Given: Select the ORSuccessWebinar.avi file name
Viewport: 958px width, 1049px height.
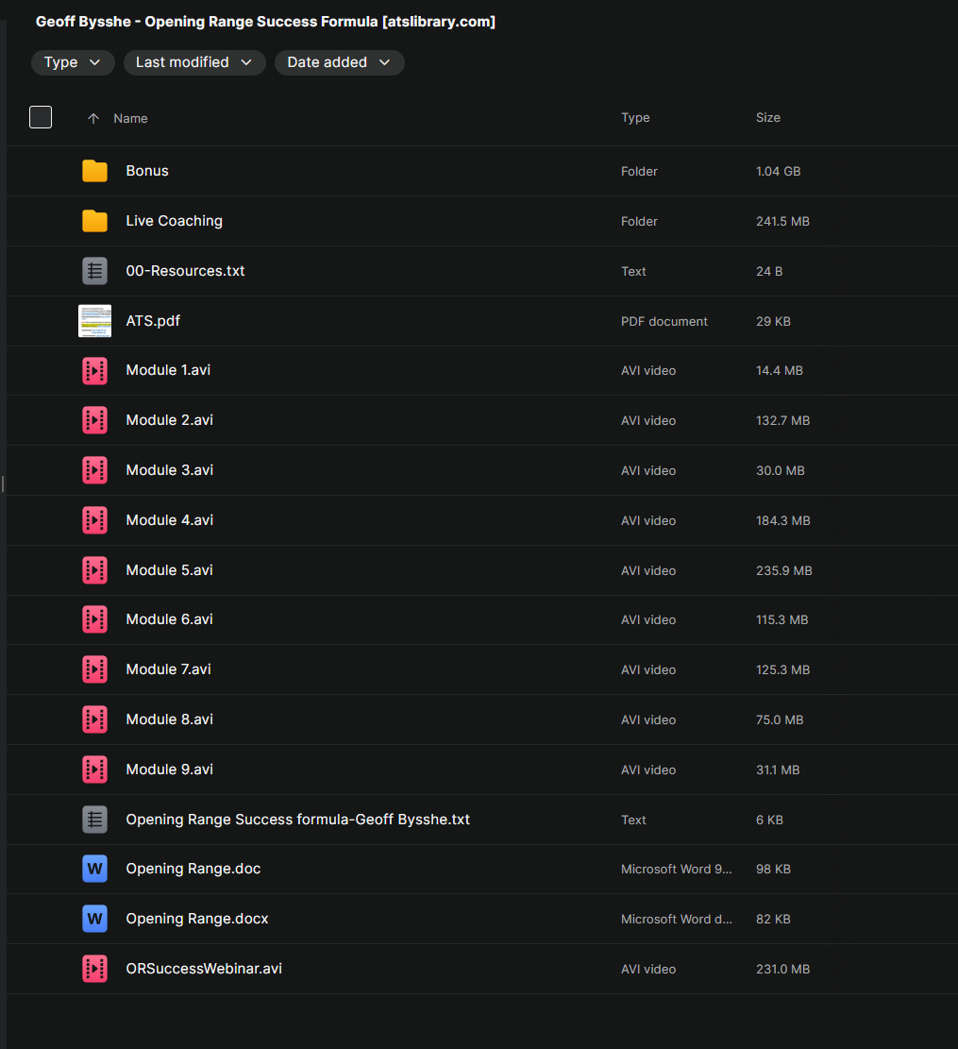Looking at the screenshot, I should 204,969.
